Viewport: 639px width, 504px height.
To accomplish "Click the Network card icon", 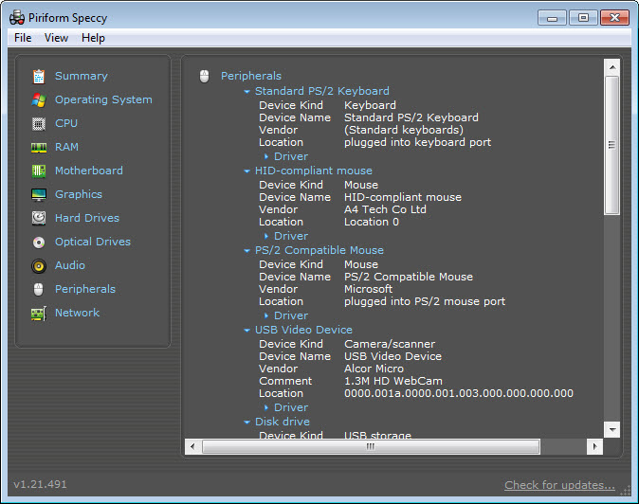I will point(39,314).
